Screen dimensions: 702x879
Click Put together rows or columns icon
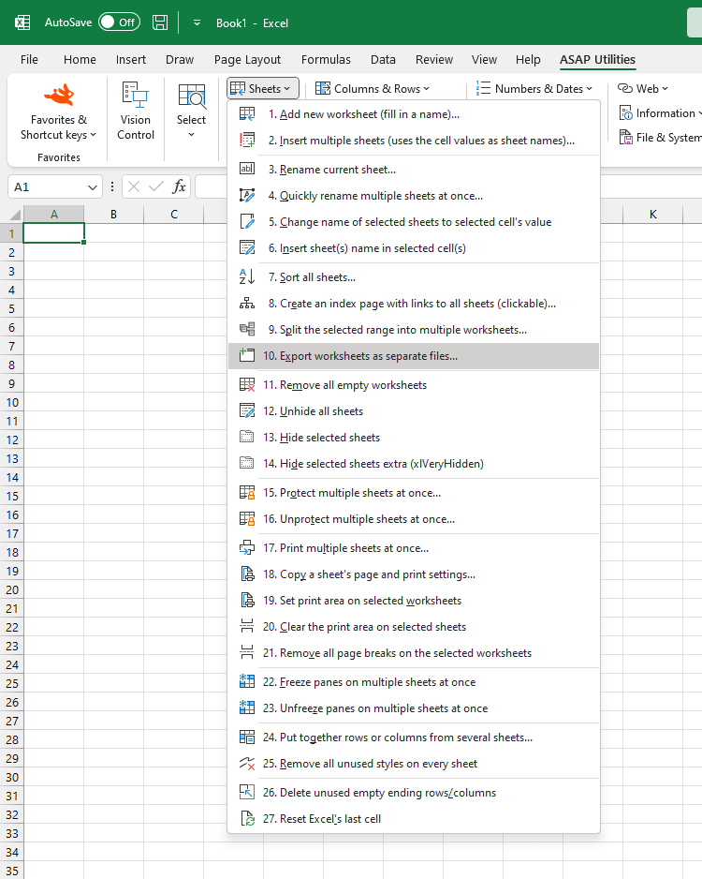coord(247,737)
